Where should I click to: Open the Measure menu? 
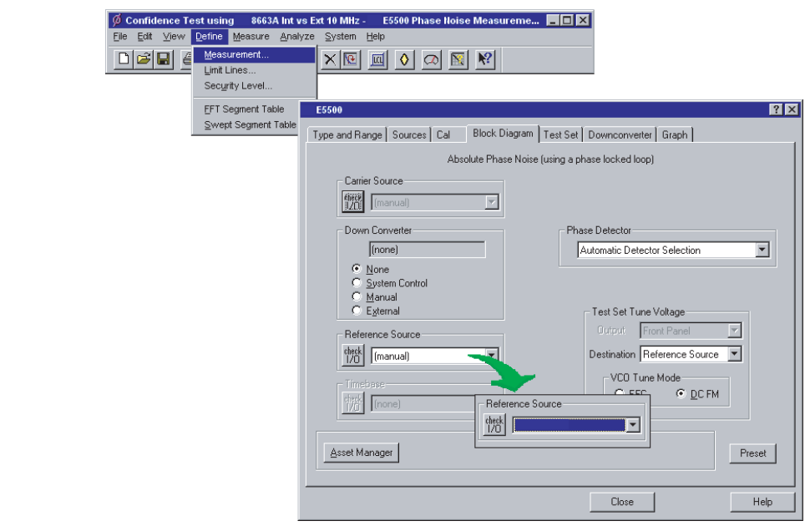pyautogui.click(x=251, y=37)
